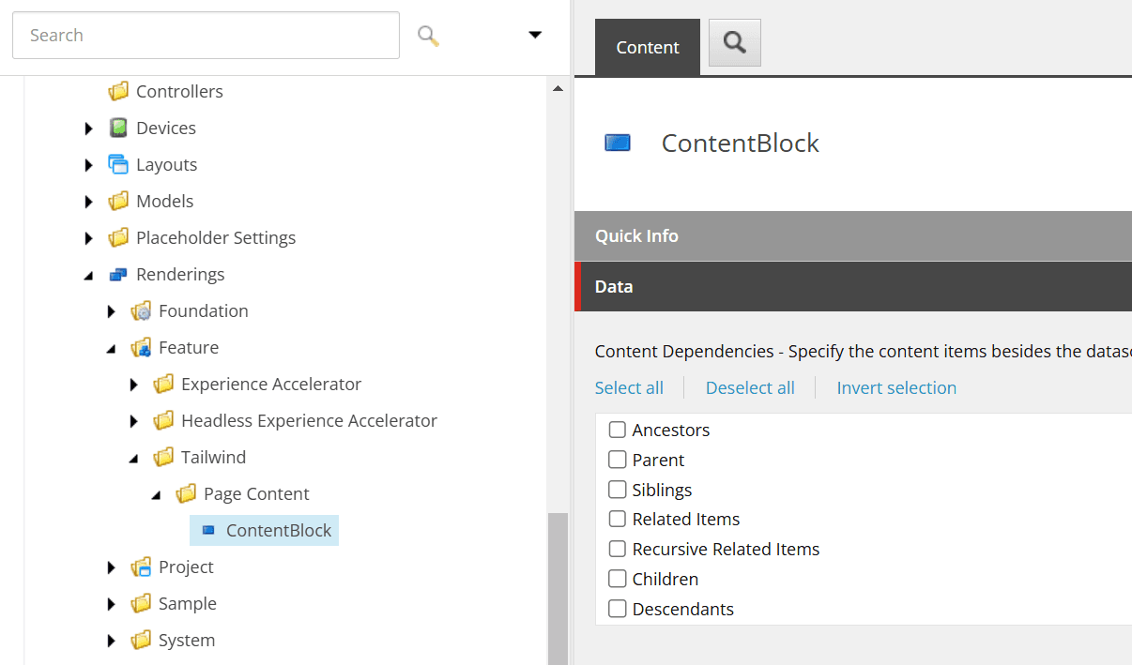Click the Invert selection link
Image resolution: width=1132 pixels, height=665 pixels.
(895, 388)
